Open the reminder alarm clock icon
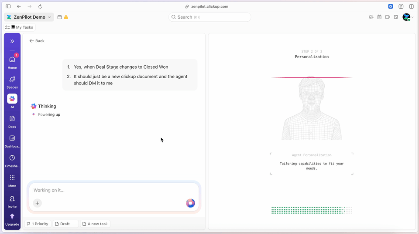This screenshot has height=234, width=419. click(x=396, y=17)
